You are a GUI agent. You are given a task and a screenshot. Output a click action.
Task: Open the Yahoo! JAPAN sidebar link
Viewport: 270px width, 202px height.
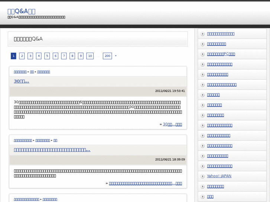219,176
